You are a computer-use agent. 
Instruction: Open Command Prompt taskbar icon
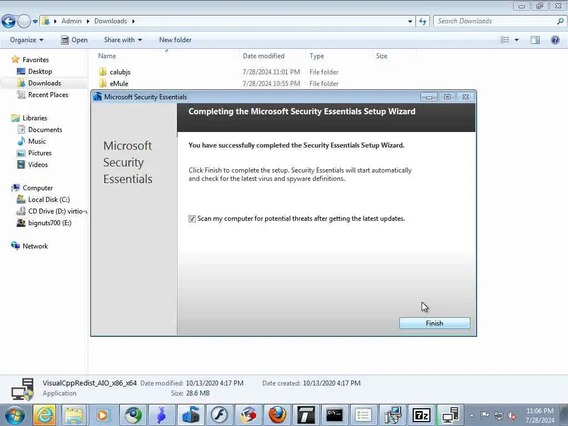pos(334,415)
